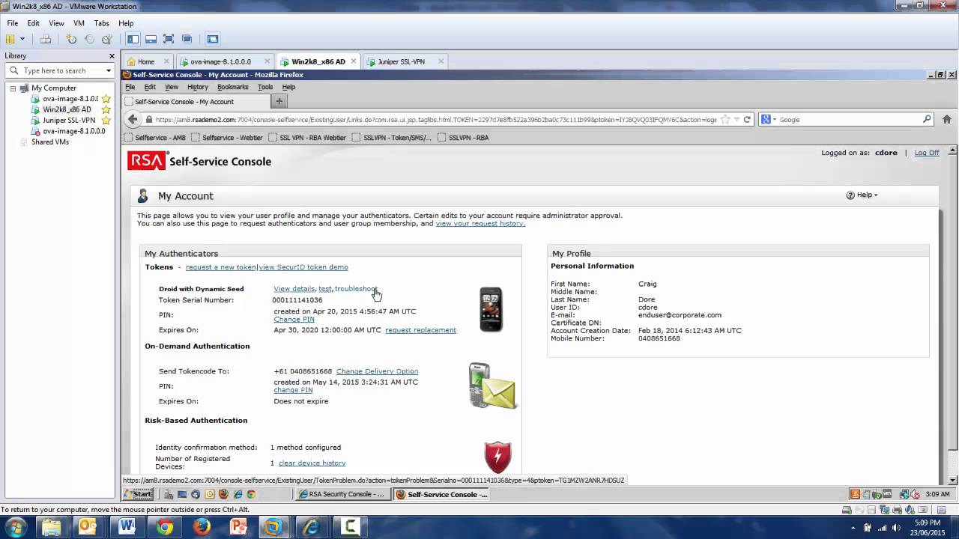
Task: Click the Droid phone token image
Action: (491, 309)
